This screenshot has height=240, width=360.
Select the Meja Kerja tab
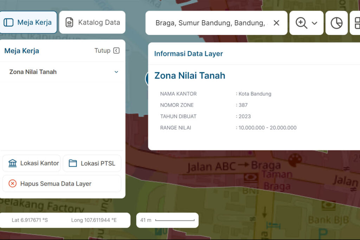(28, 21)
